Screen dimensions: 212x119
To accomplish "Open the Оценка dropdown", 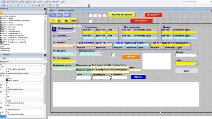I will pos(196,55).
